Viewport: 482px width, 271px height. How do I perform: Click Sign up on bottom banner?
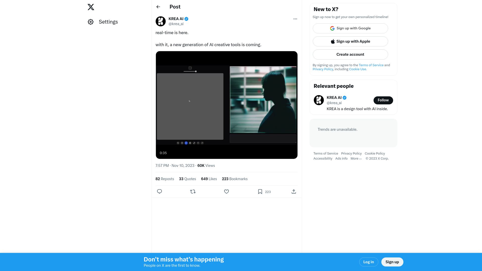click(392, 262)
